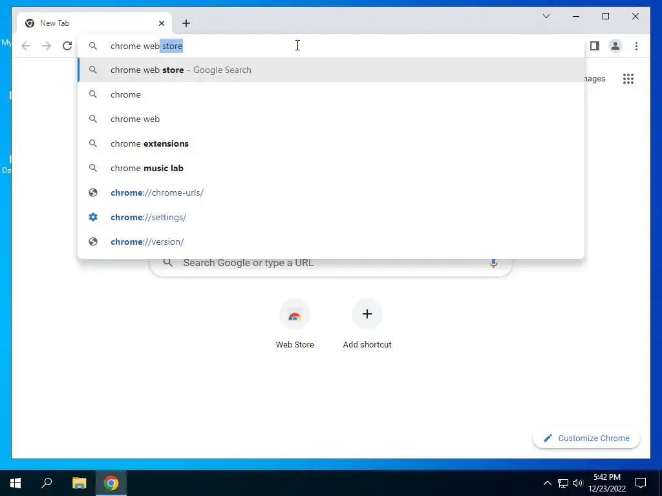Select the 'chrome web' suggestion

point(331,119)
